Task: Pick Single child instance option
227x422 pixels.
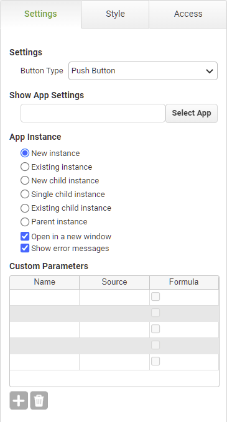Action: tap(25, 194)
